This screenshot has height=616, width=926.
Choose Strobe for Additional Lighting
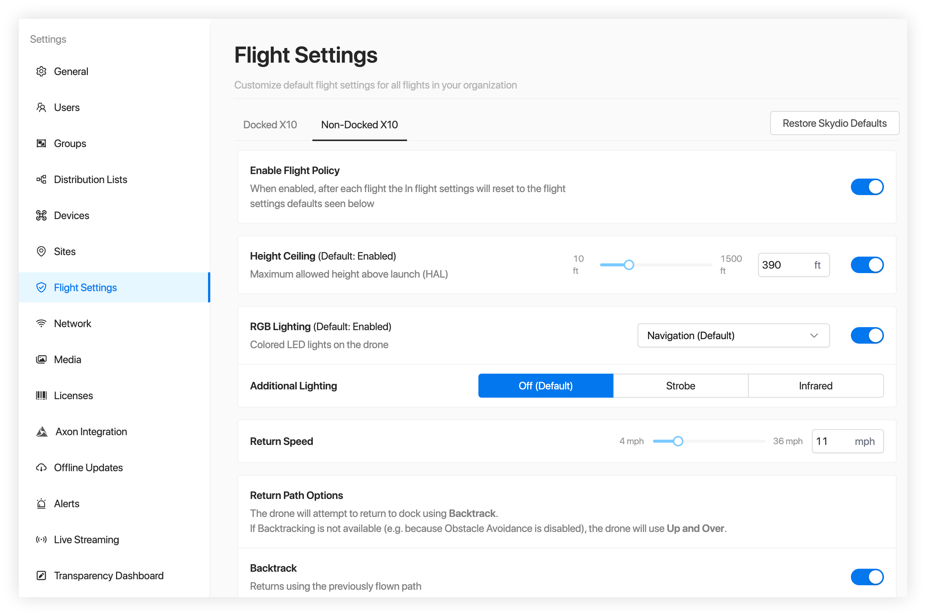point(680,386)
